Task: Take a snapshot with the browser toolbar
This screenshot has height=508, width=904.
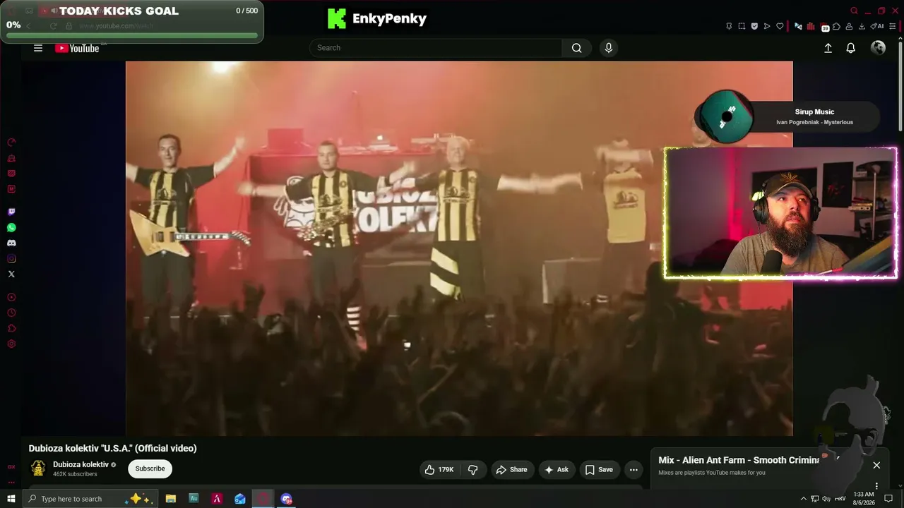Action: pos(742,26)
